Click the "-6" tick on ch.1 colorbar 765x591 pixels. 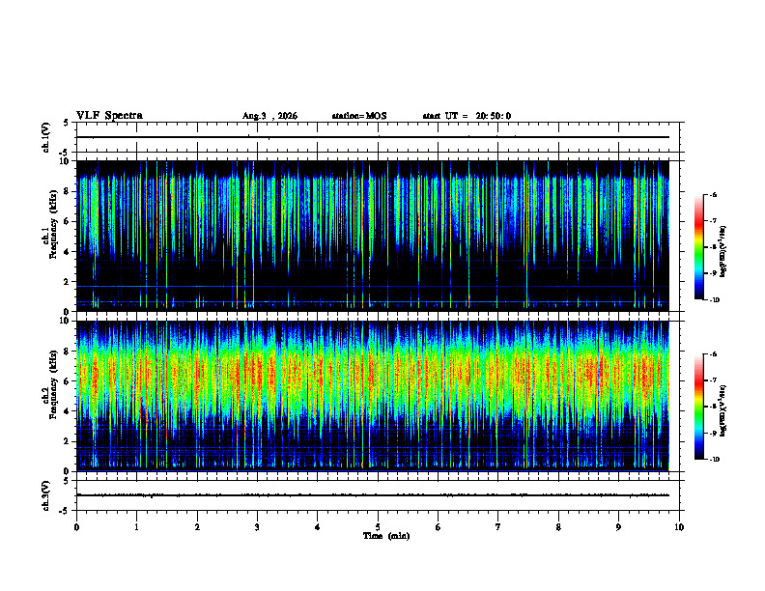coord(713,194)
